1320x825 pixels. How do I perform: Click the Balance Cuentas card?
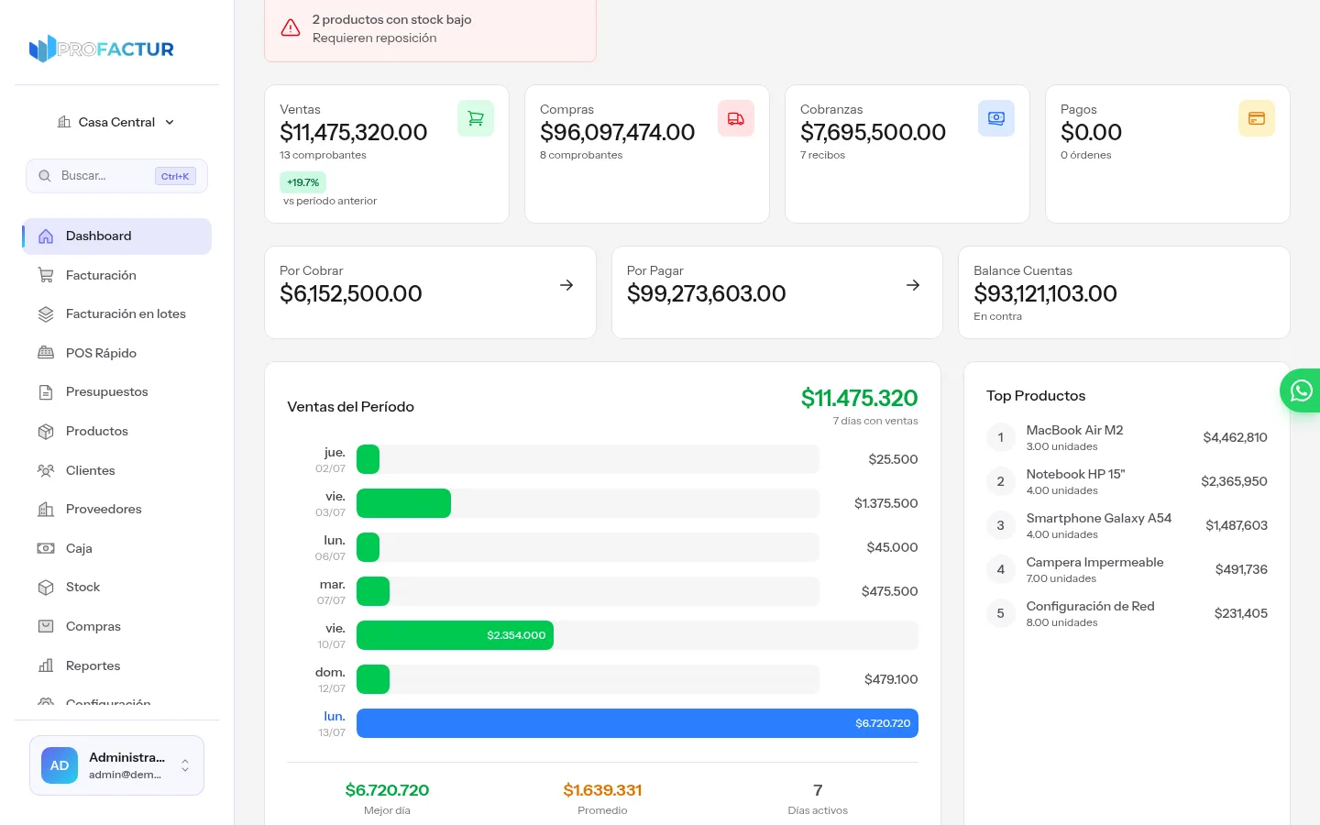[x=1124, y=292]
